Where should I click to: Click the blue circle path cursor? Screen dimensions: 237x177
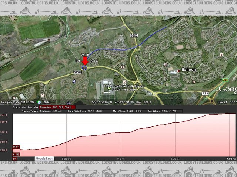(84, 67)
